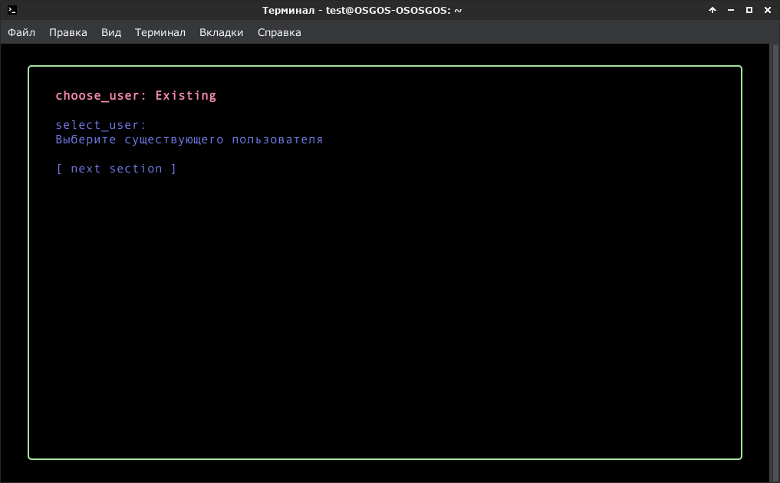The image size is (780, 483).
Task: Minimize the terminal window
Action: click(731, 10)
